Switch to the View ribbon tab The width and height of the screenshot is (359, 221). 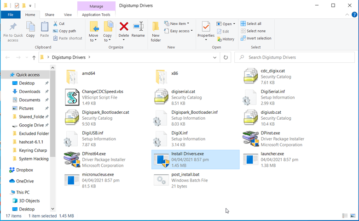click(68, 15)
